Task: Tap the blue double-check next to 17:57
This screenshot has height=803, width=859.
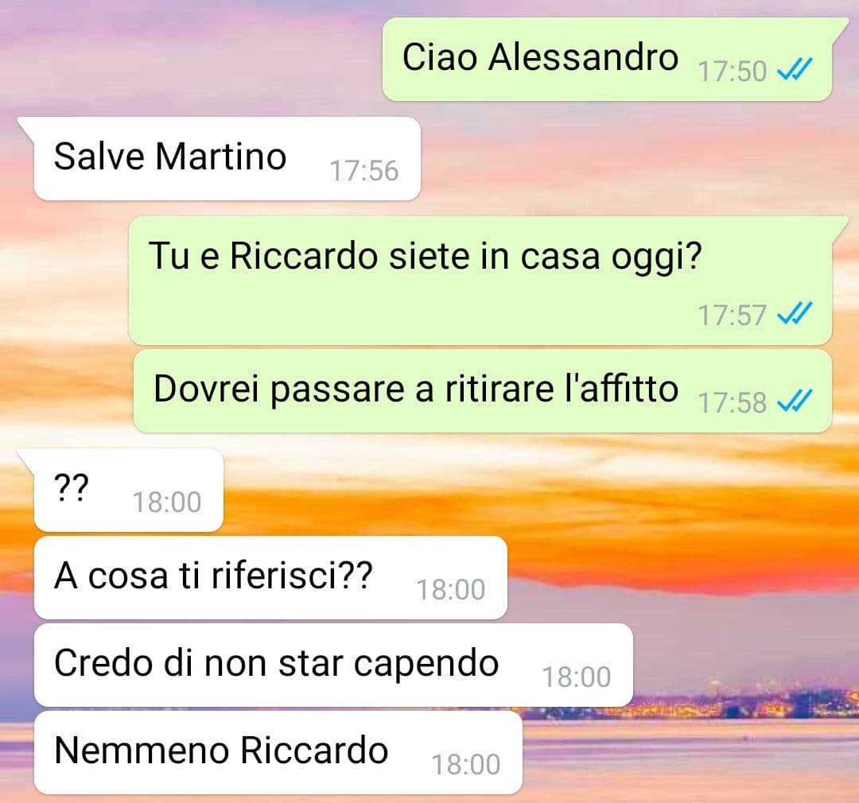Action: pos(795,313)
